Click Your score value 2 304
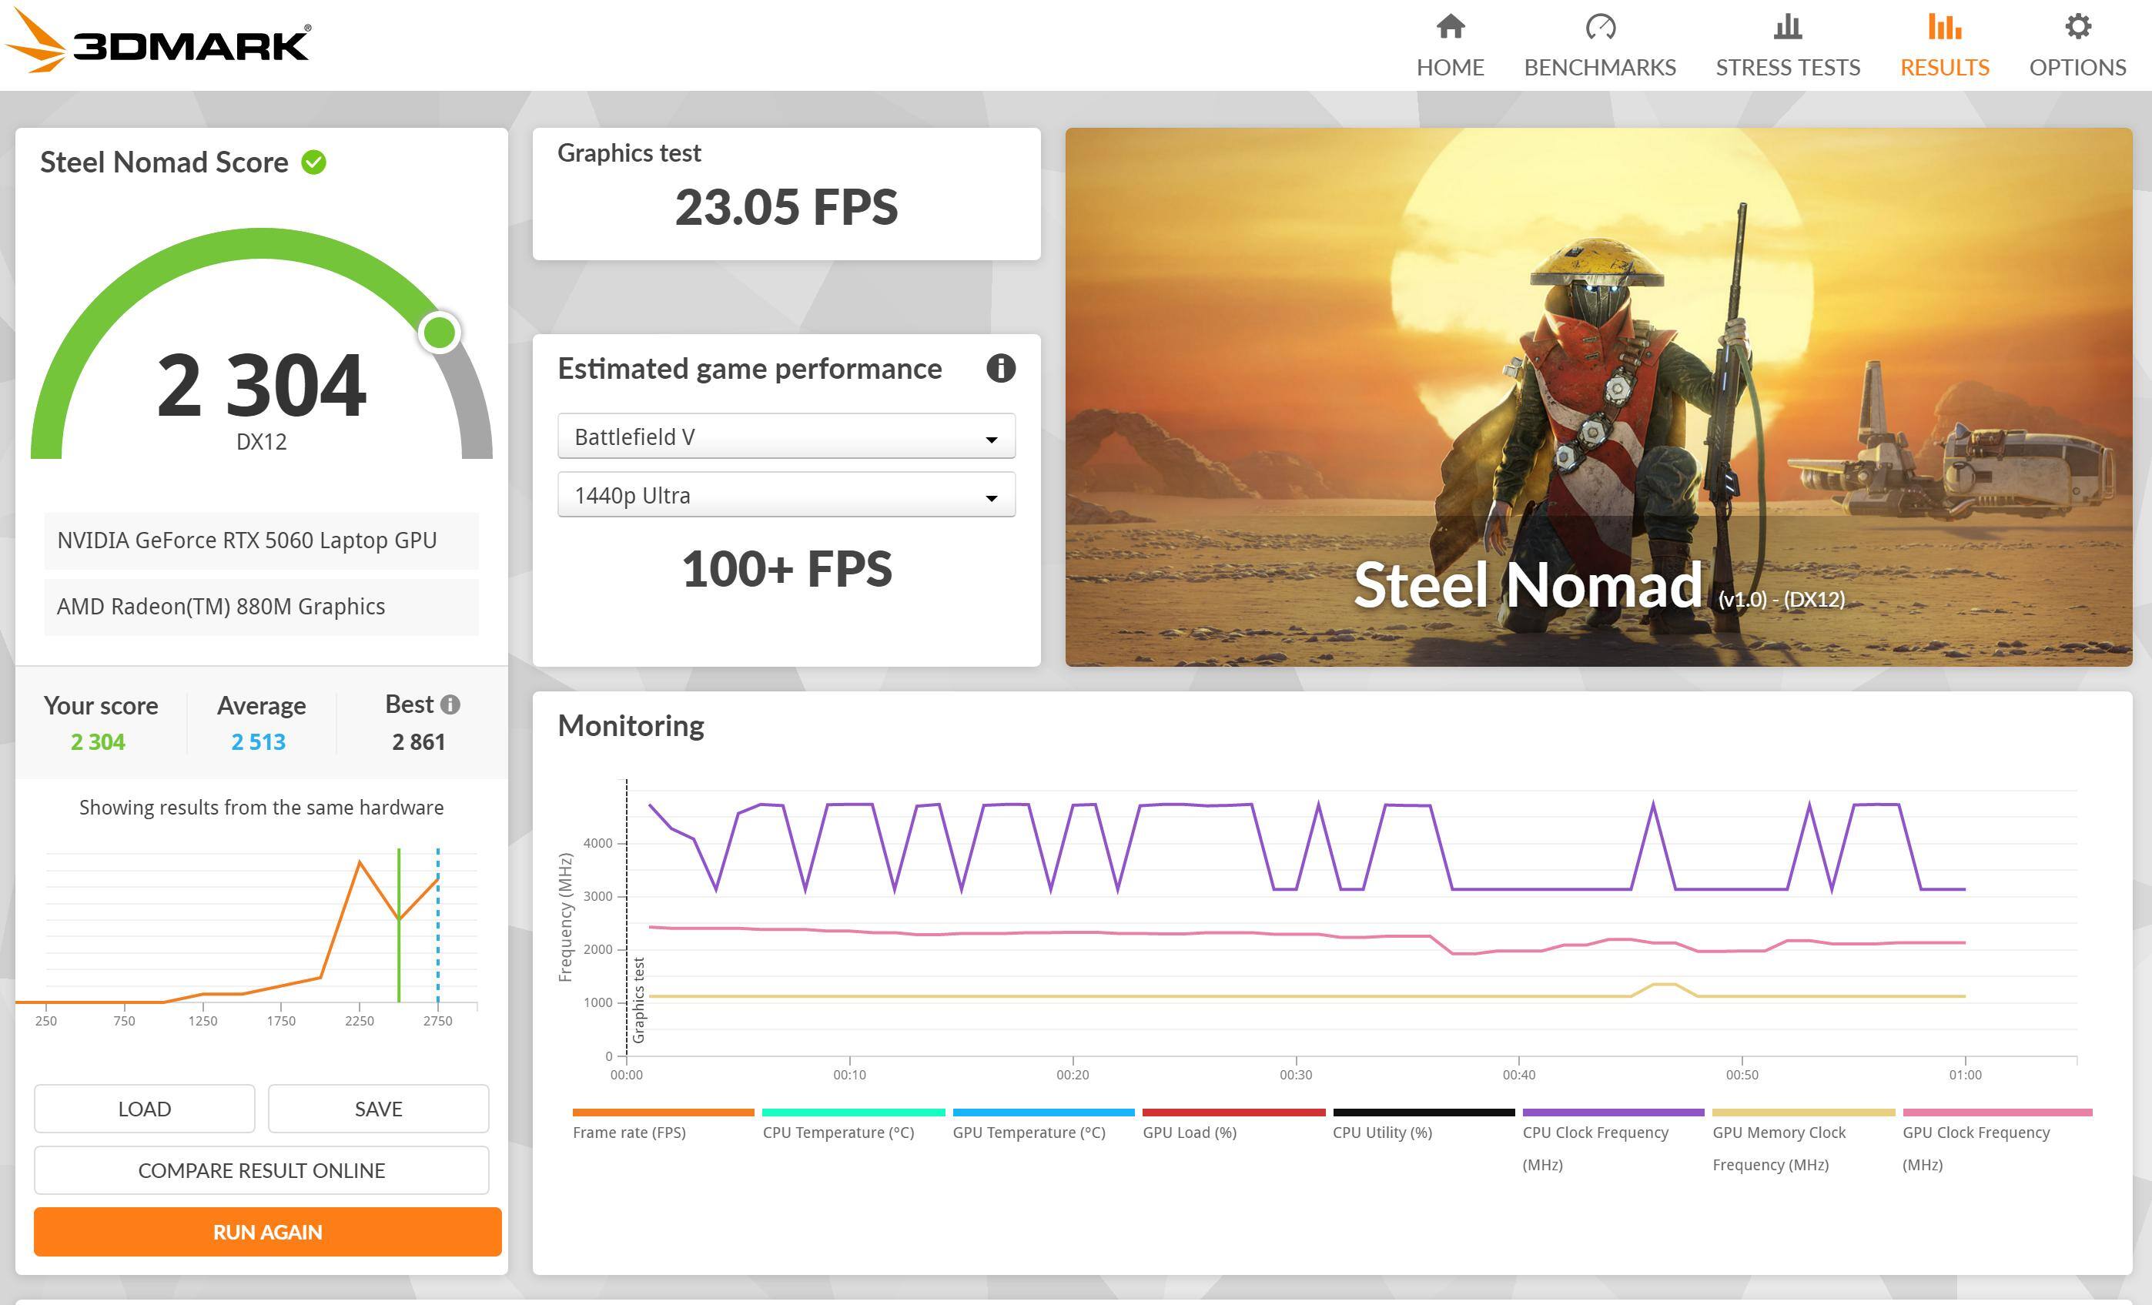Screen dimensions: 2152x1305 pyautogui.click(x=98, y=741)
